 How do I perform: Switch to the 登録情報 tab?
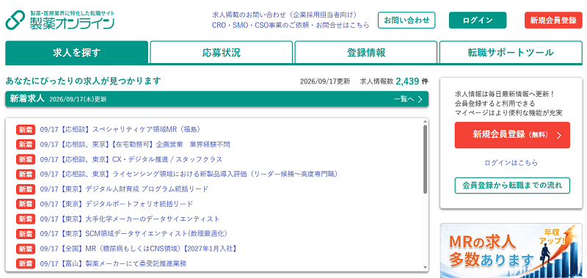coord(366,53)
